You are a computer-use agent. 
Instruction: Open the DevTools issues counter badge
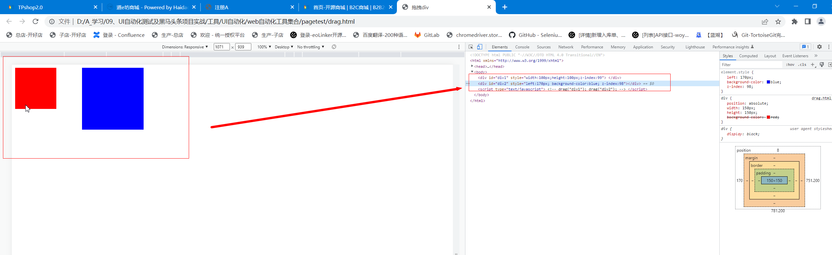click(805, 47)
